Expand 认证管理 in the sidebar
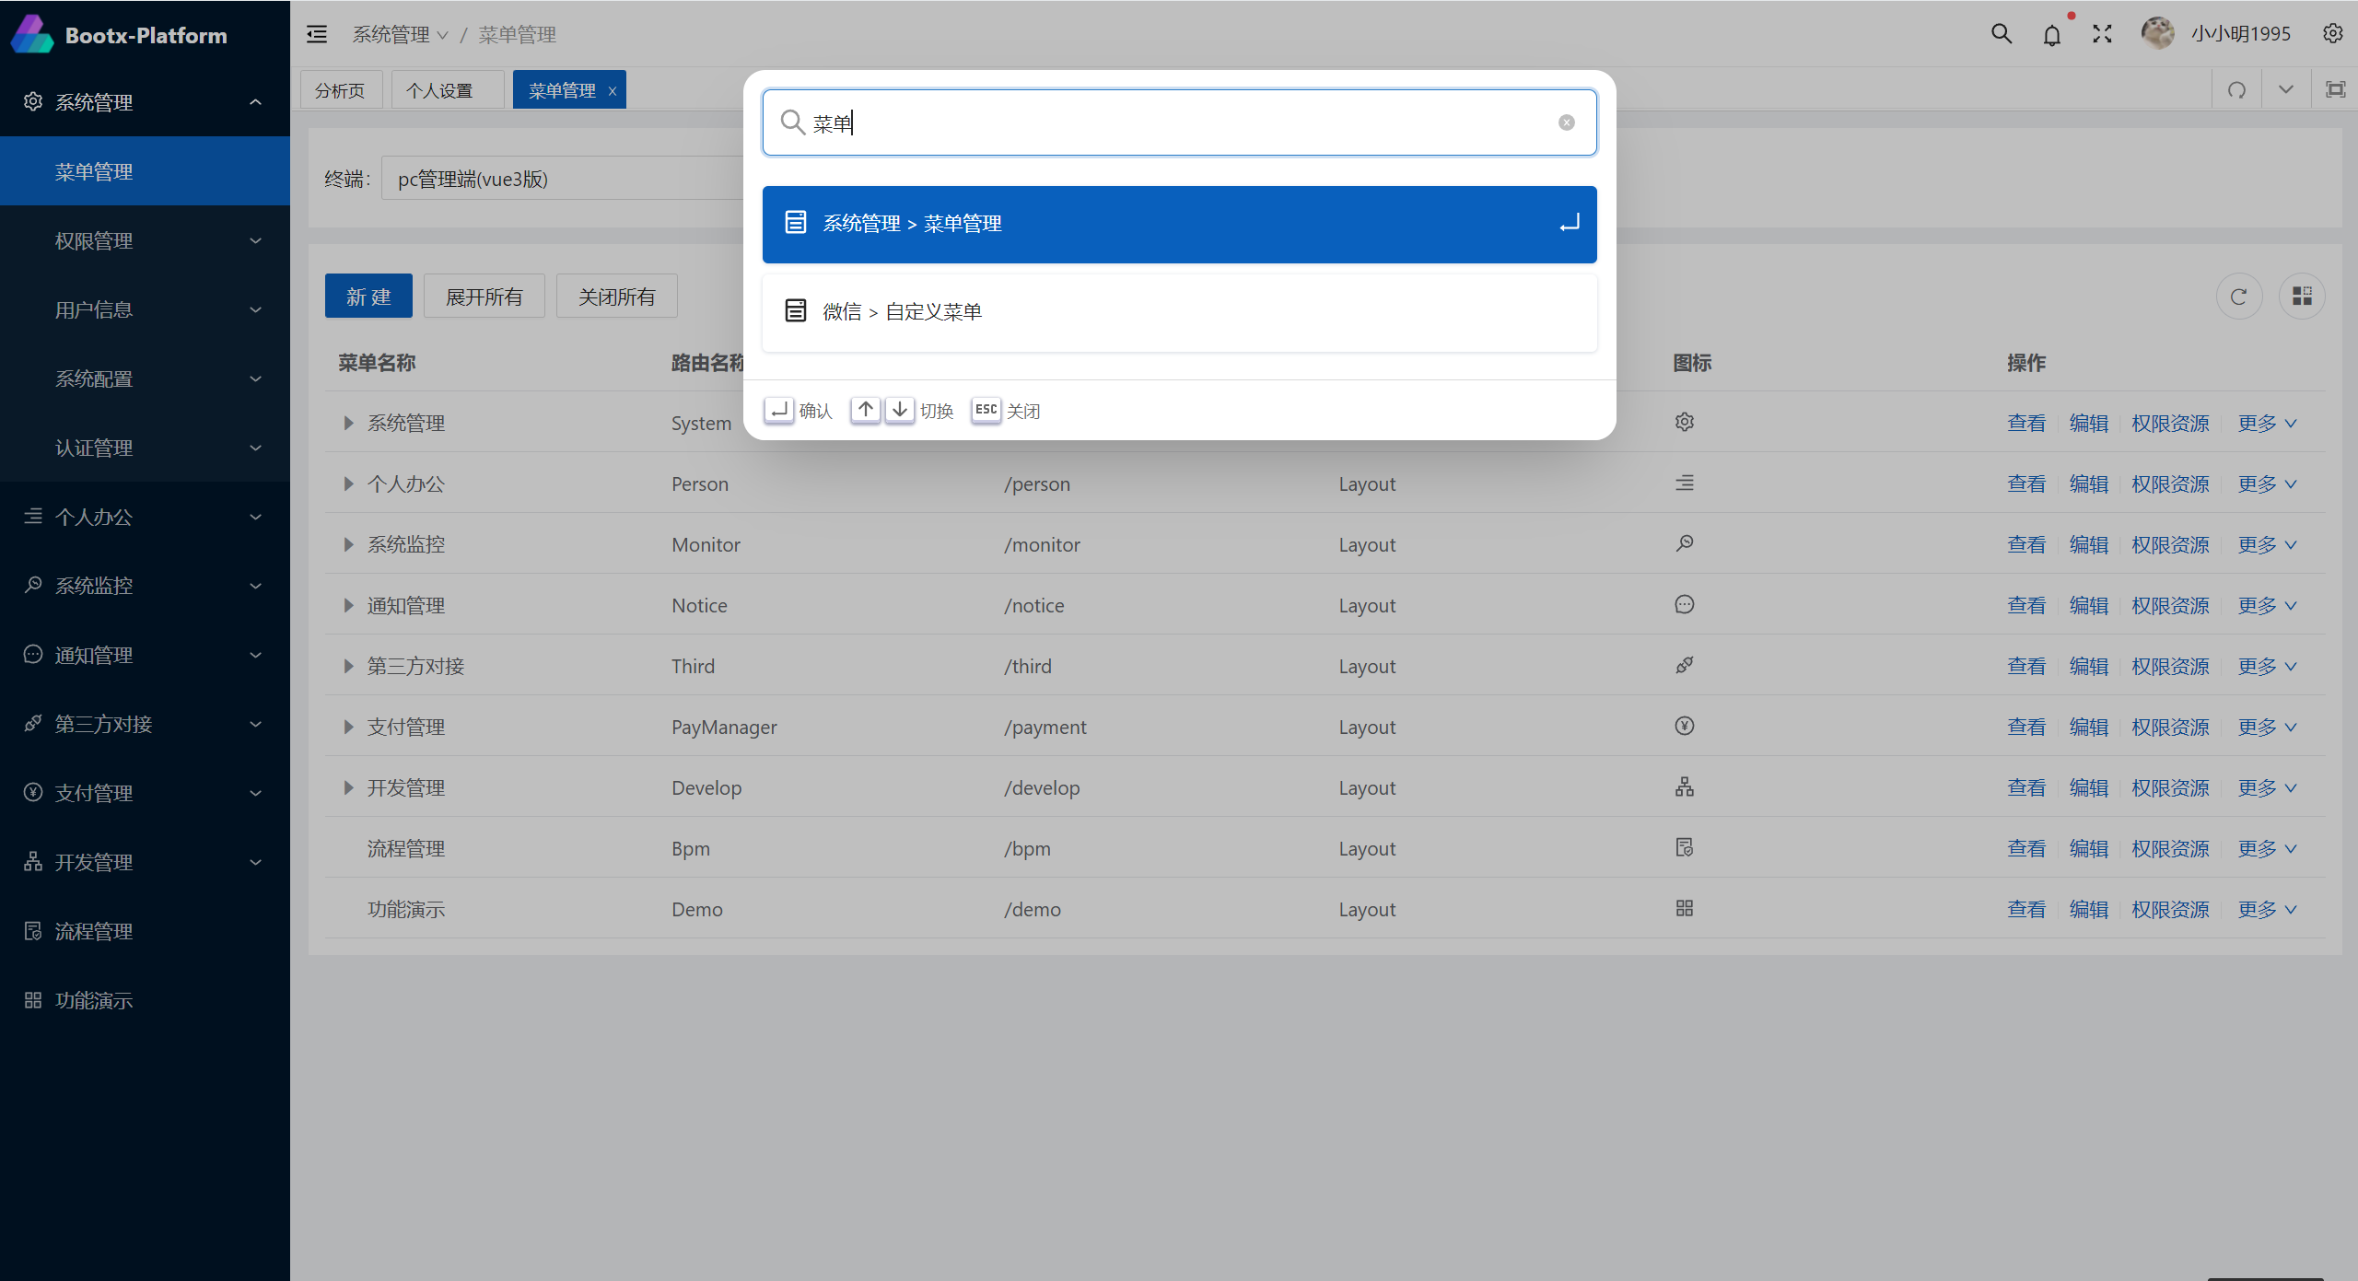The width and height of the screenshot is (2358, 1281). point(145,448)
